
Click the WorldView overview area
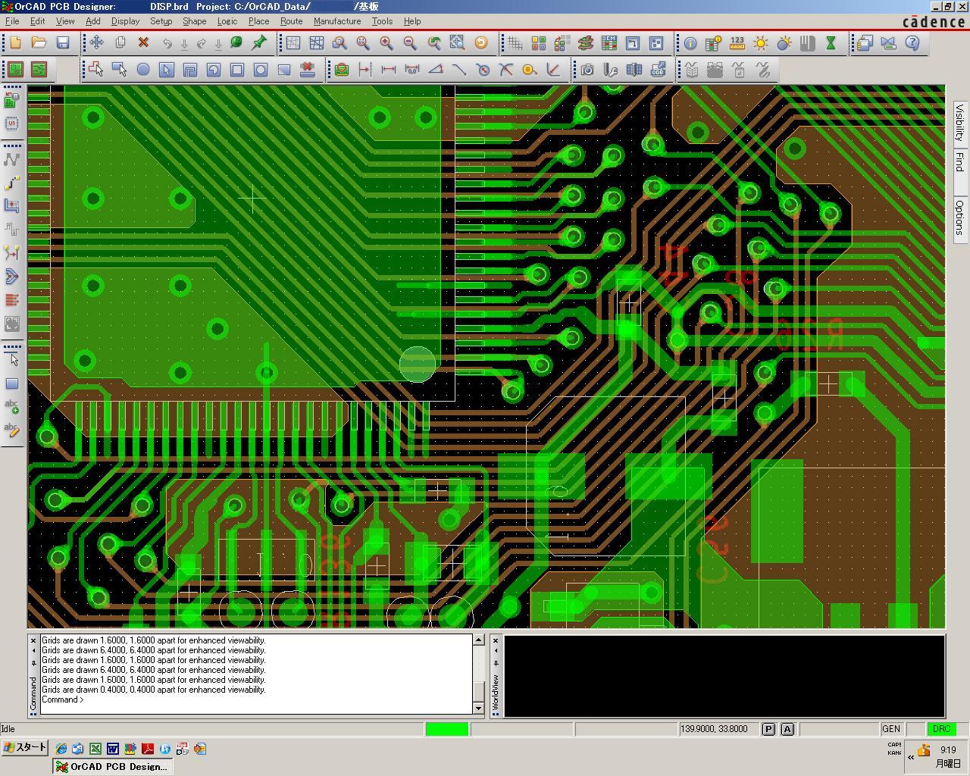click(724, 676)
